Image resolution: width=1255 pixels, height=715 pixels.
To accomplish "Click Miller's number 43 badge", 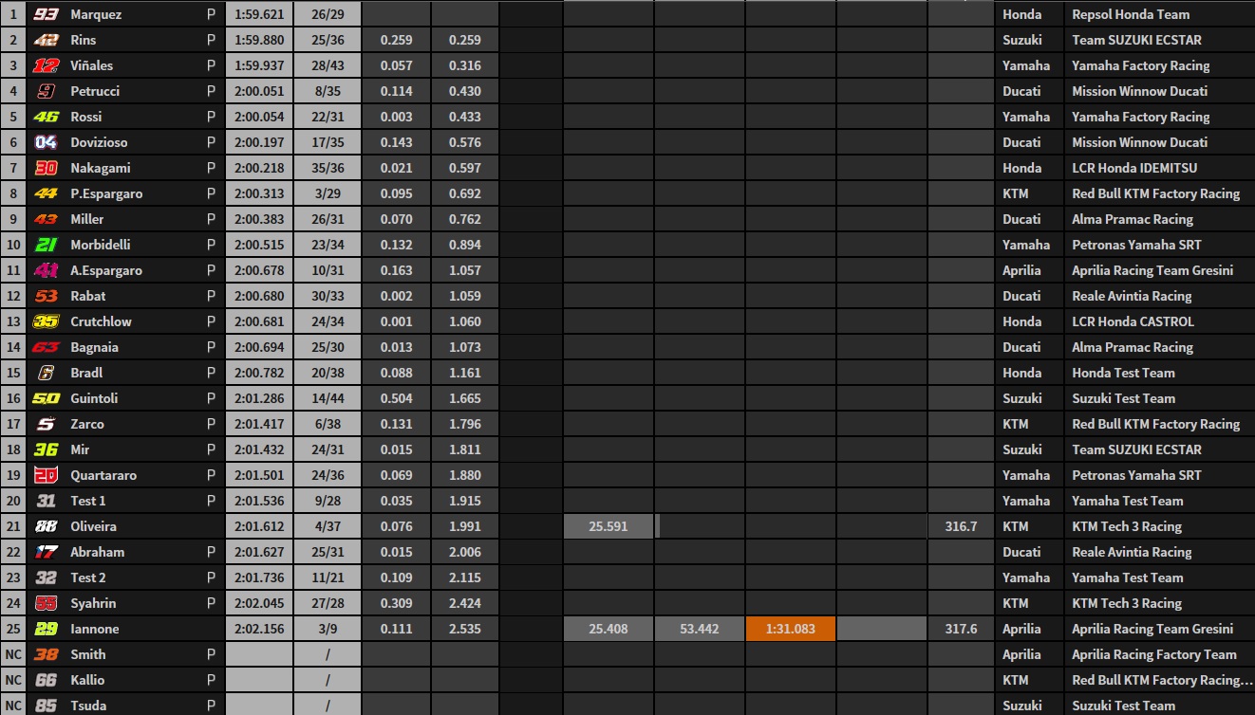I will coord(46,219).
